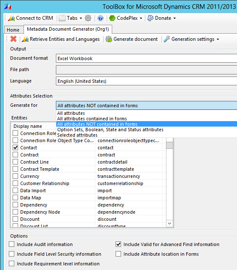Image resolution: width=237 pixels, height=270 pixels.
Task: Select the 'customerrelationship' logical name cell
Action: point(120,183)
